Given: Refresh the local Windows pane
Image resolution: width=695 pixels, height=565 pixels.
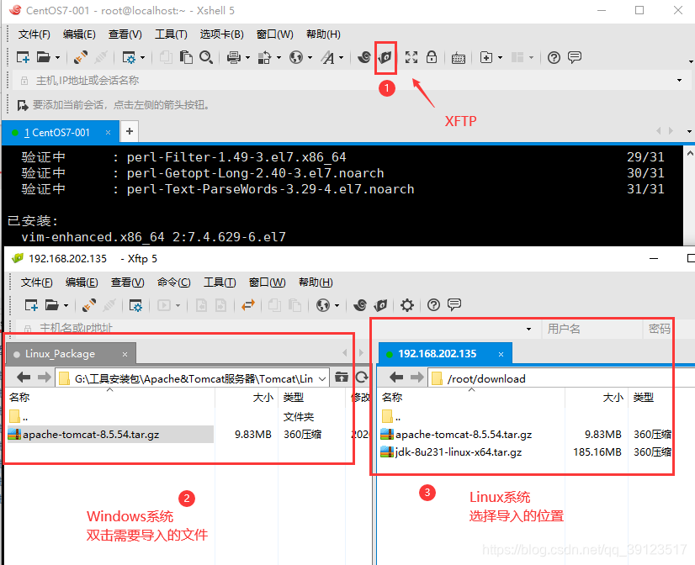Looking at the screenshot, I should pos(362,378).
